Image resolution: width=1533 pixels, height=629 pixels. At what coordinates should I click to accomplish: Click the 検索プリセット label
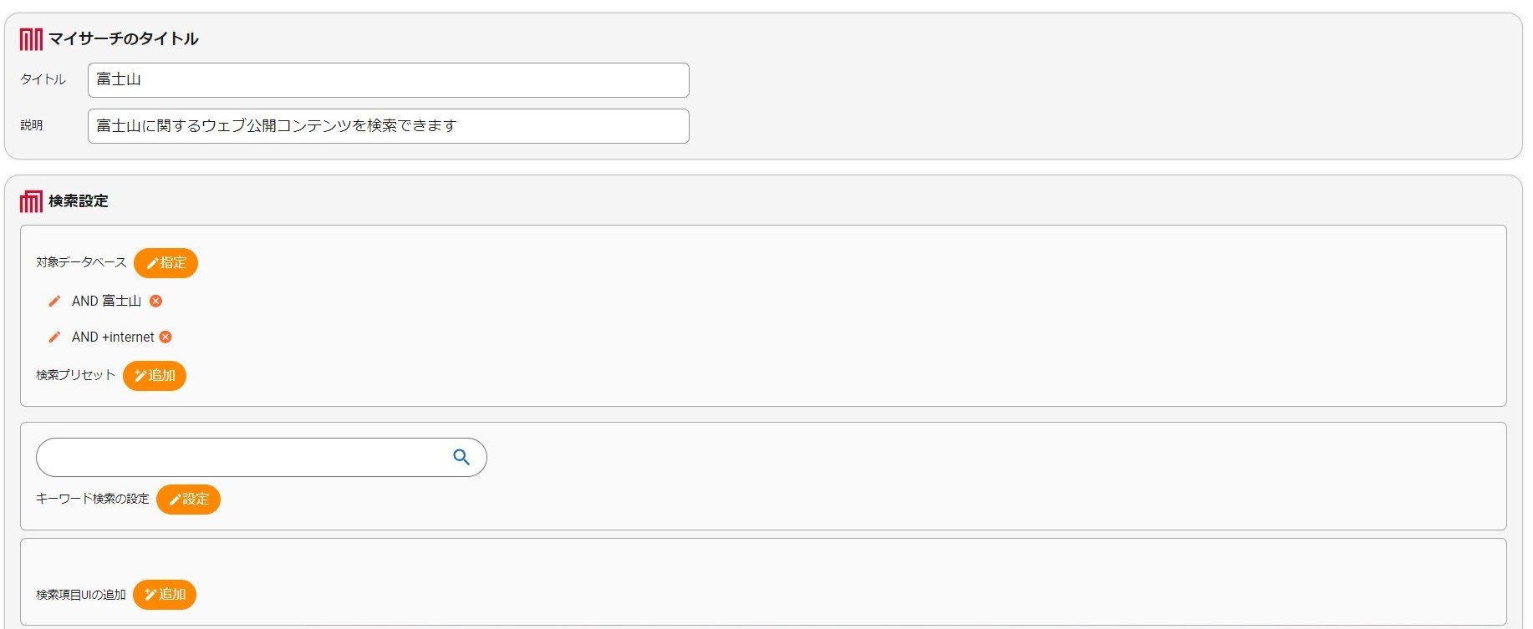tap(75, 375)
